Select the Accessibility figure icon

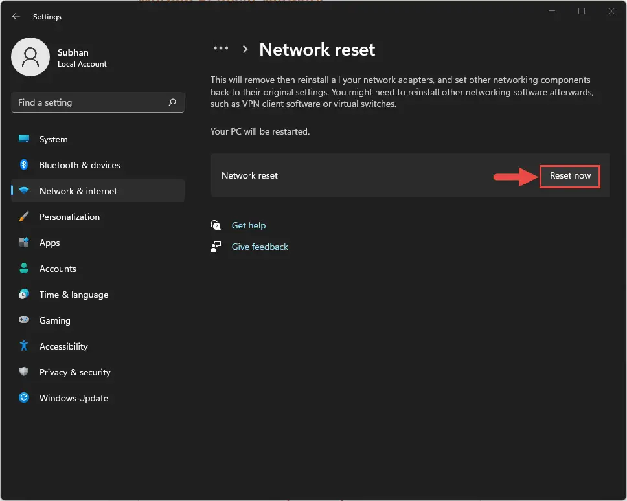point(24,346)
